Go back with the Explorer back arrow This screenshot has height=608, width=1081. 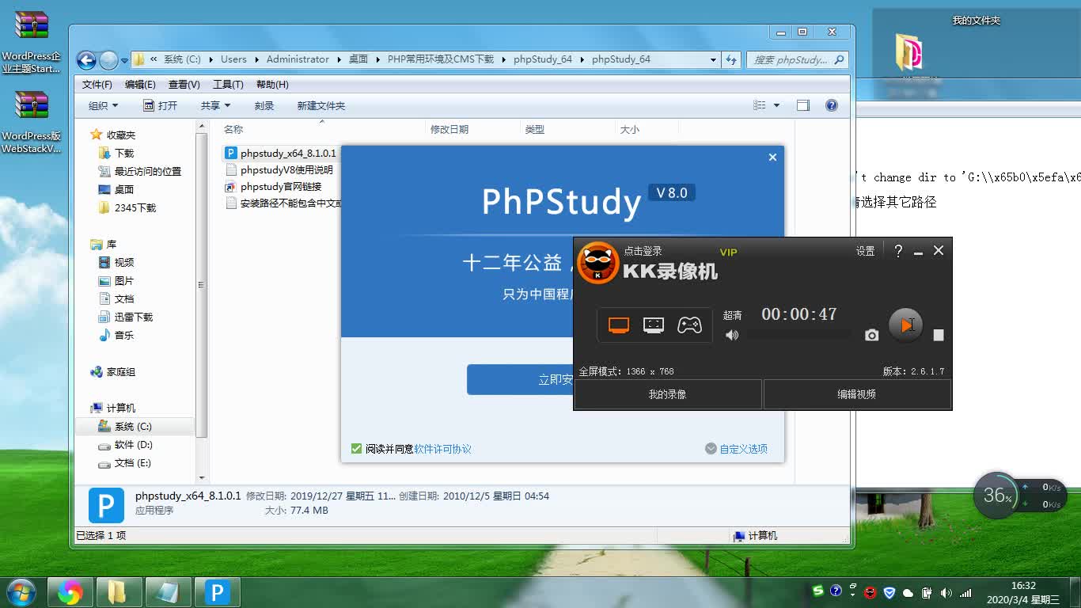86,60
